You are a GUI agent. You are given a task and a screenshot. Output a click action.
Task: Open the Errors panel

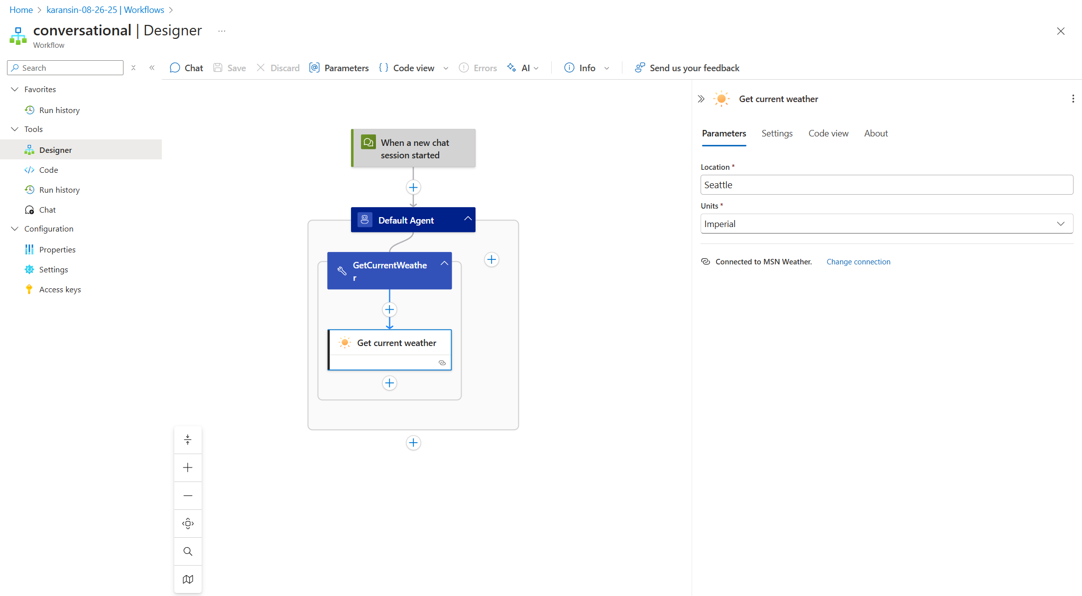pos(478,68)
